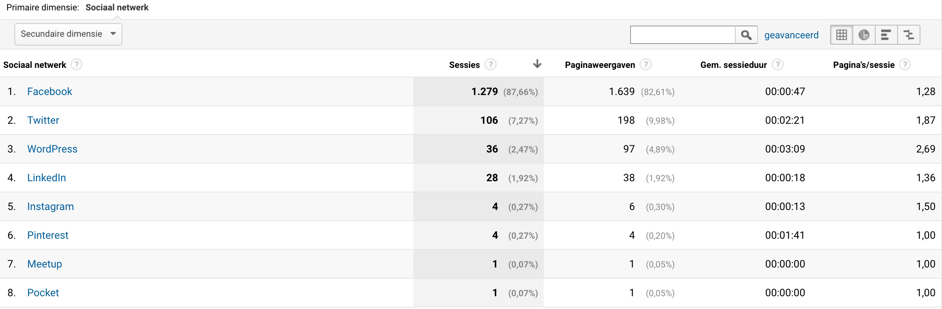
Task: Switch to performance bar view
Action: [x=886, y=35]
